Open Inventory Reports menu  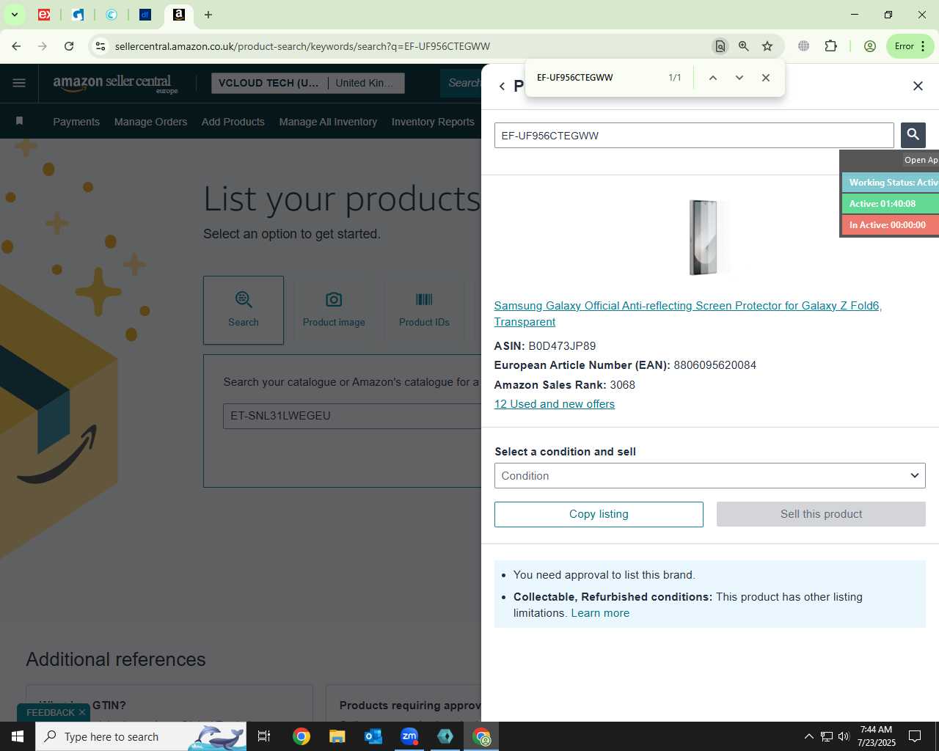tap(433, 122)
